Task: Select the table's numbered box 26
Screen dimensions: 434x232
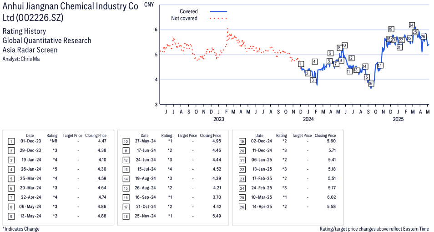Action: tap(242, 207)
